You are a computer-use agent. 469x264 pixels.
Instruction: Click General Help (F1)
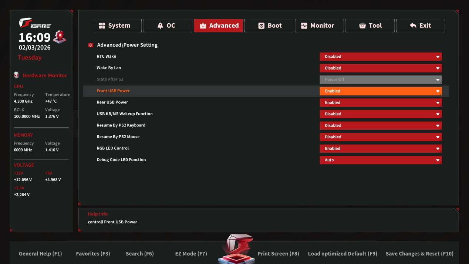[x=40, y=254]
